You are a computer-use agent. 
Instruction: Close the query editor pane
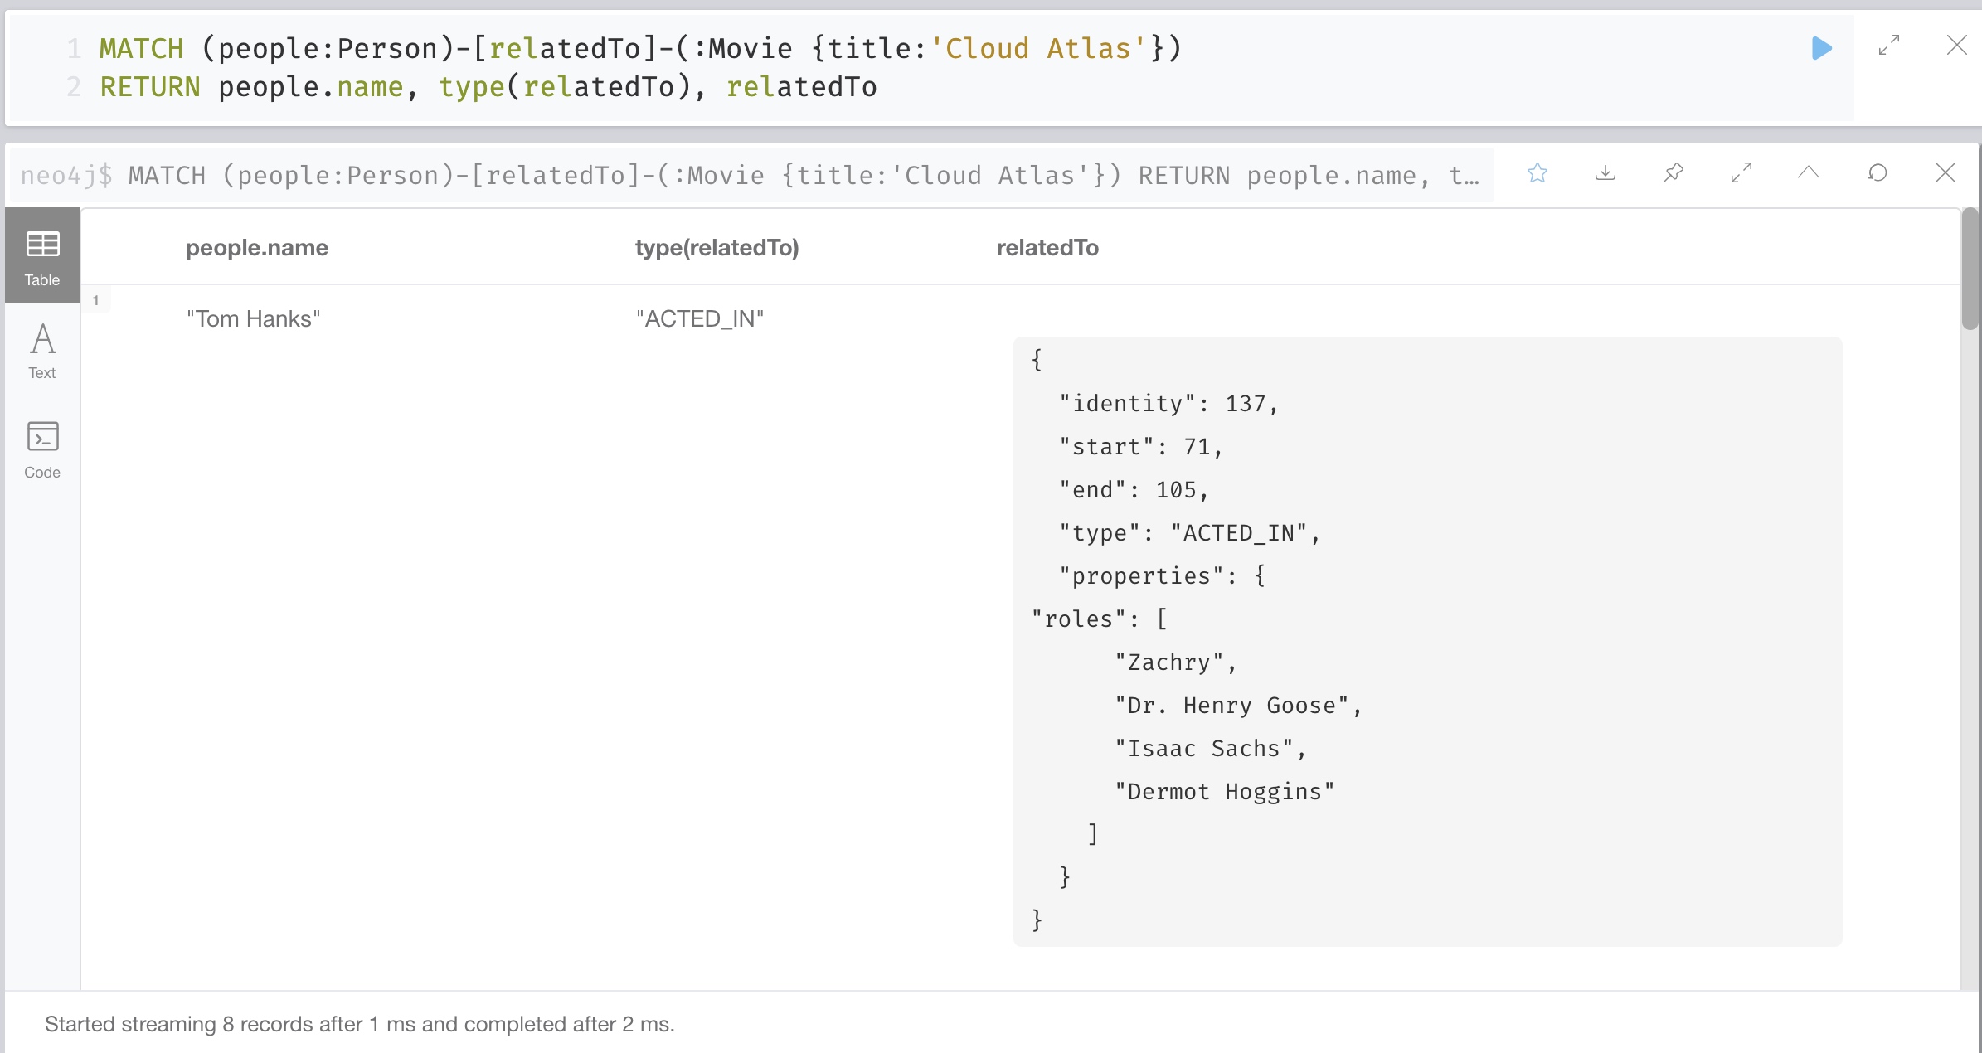point(1956,46)
